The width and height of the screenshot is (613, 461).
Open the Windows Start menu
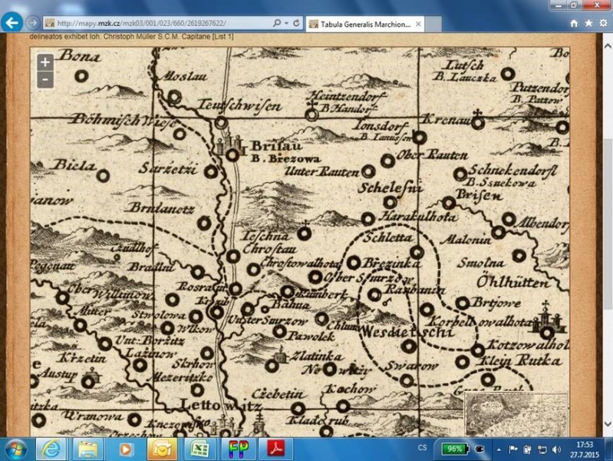coord(15,449)
